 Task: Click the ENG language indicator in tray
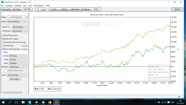173,102
